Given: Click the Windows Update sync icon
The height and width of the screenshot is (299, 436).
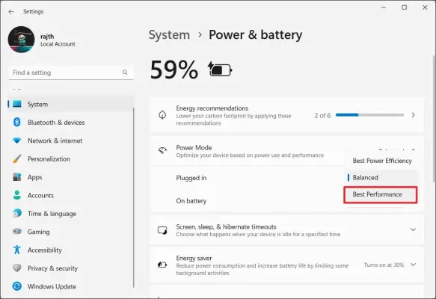Looking at the screenshot, I should pyautogui.click(x=17, y=286).
